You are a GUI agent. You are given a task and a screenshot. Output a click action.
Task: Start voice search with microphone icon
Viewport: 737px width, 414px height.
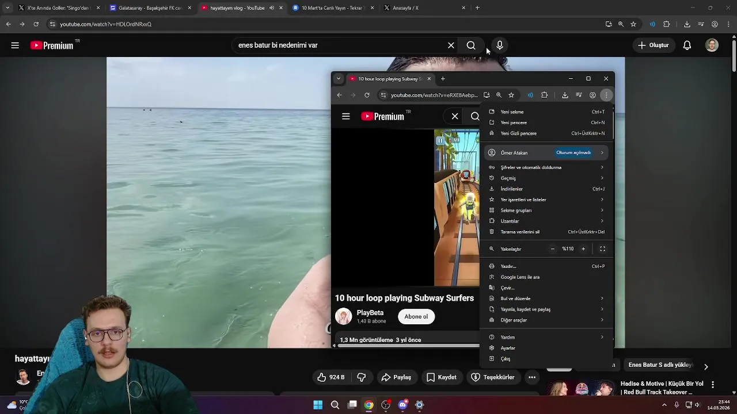tap(500, 45)
